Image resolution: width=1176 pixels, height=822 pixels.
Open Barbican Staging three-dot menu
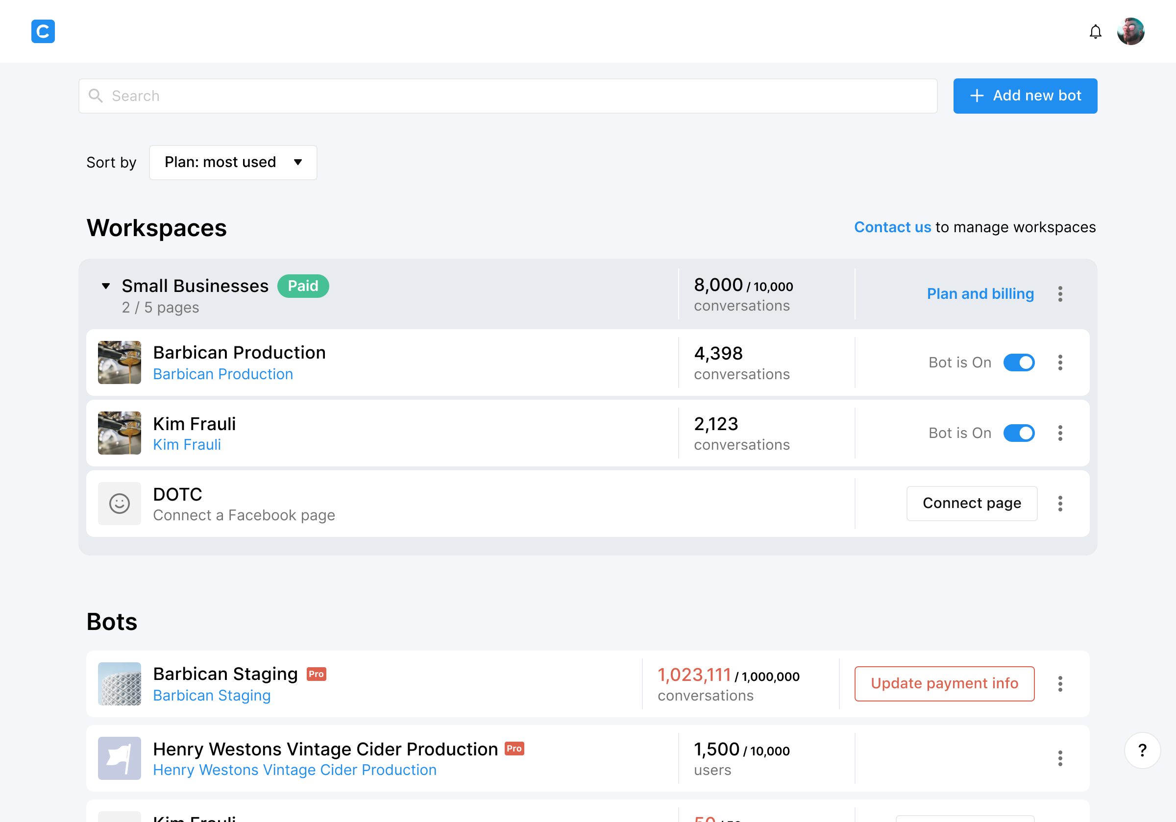click(x=1060, y=684)
